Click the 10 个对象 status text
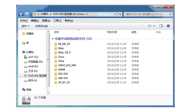The width and height of the screenshot is (191, 112). tap(40, 98)
